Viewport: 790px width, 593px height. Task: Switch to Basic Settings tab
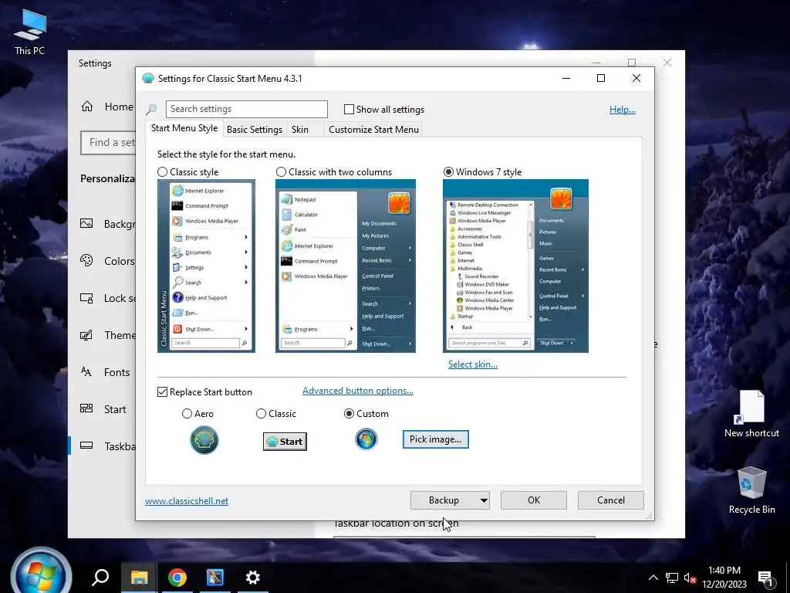[x=255, y=130]
